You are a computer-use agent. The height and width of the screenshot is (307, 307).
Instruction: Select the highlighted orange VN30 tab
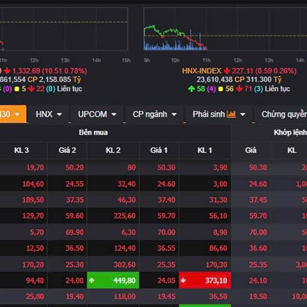pos(13,114)
